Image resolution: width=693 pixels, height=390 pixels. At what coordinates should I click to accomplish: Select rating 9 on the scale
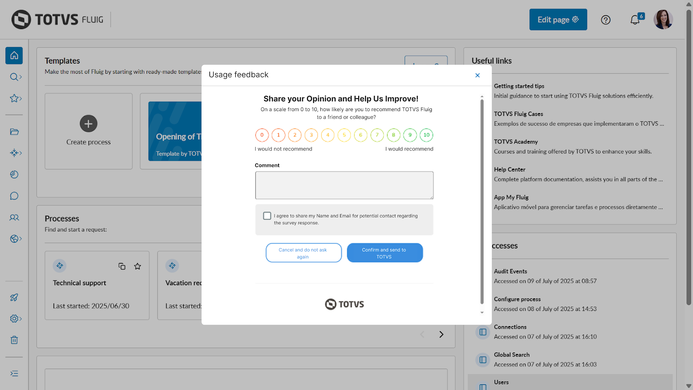(410, 135)
